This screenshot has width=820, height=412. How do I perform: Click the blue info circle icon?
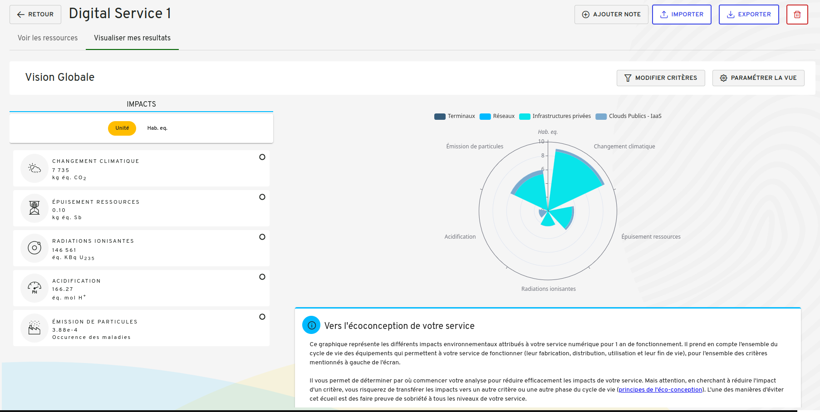[x=311, y=325]
